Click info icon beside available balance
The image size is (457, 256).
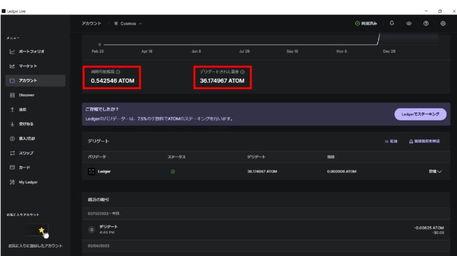pos(118,72)
